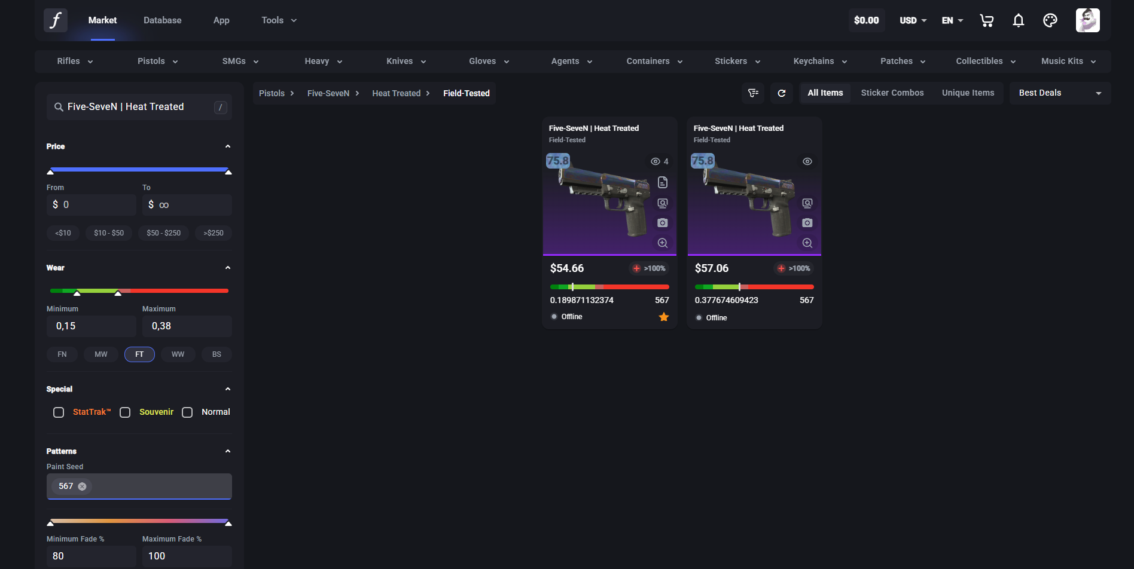Open the Best Deals sort dropdown
This screenshot has height=569, width=1134.
(x=1060, y=93)
